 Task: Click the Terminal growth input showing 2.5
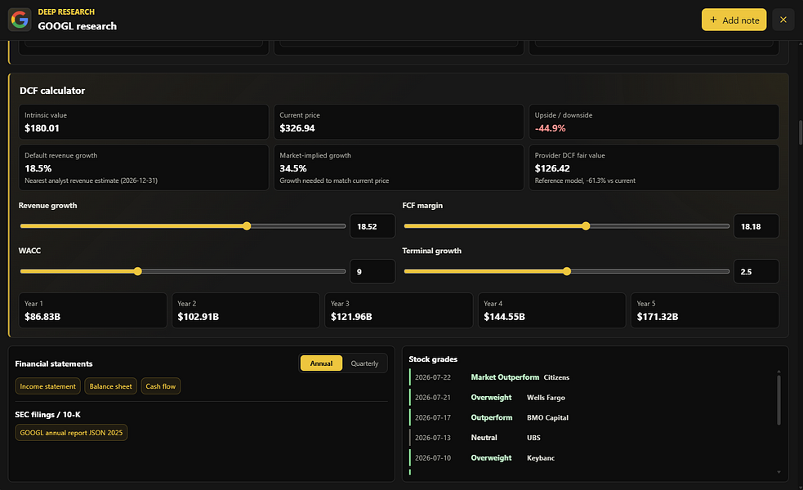[756, 271]
